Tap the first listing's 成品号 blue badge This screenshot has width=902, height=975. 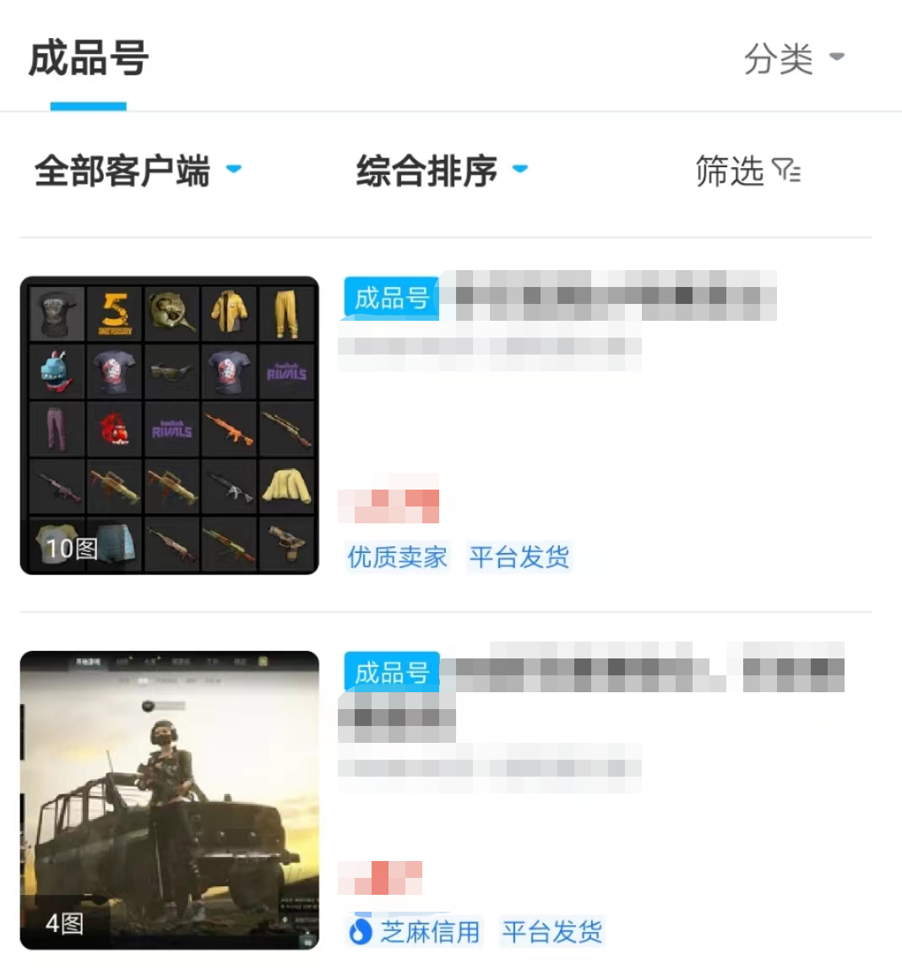[x=391, y=299]
